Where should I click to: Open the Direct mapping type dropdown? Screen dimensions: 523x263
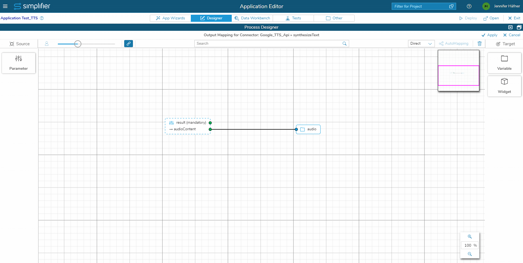pos(421,44)
